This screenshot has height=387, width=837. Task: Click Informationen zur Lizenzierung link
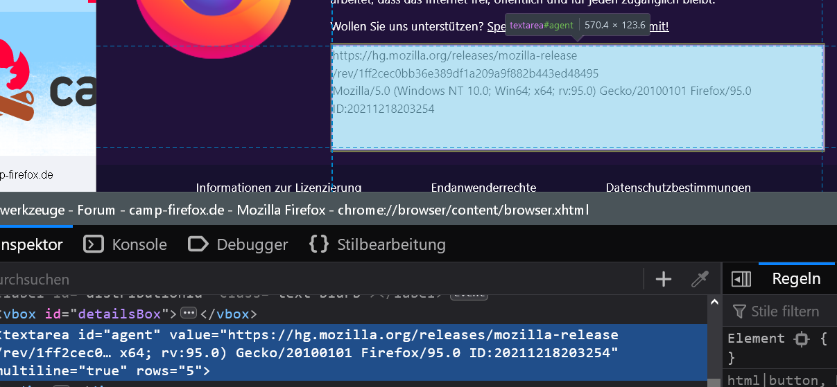tap(279, 187)
